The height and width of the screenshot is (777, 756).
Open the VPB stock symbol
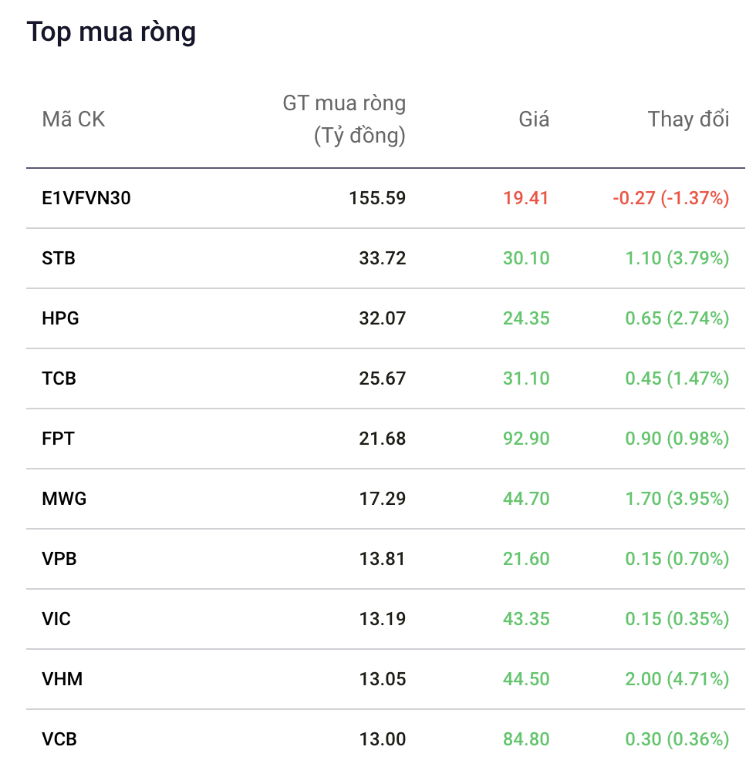pyautogui.click(x=59, y=559)
